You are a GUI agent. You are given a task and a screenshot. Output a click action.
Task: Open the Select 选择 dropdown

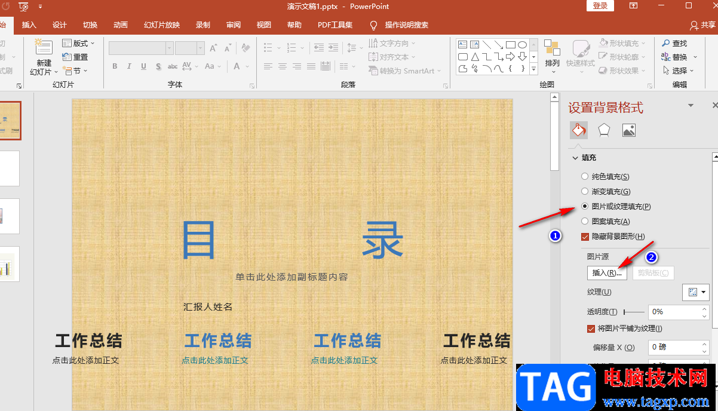click(x=679, y=70)
